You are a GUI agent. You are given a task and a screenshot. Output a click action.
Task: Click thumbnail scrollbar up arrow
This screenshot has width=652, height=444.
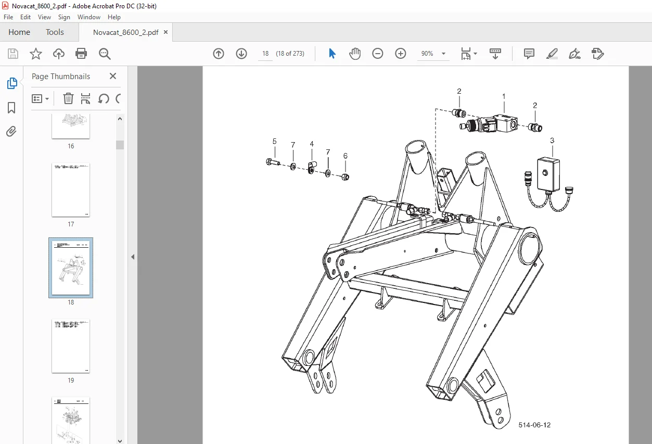120,119
